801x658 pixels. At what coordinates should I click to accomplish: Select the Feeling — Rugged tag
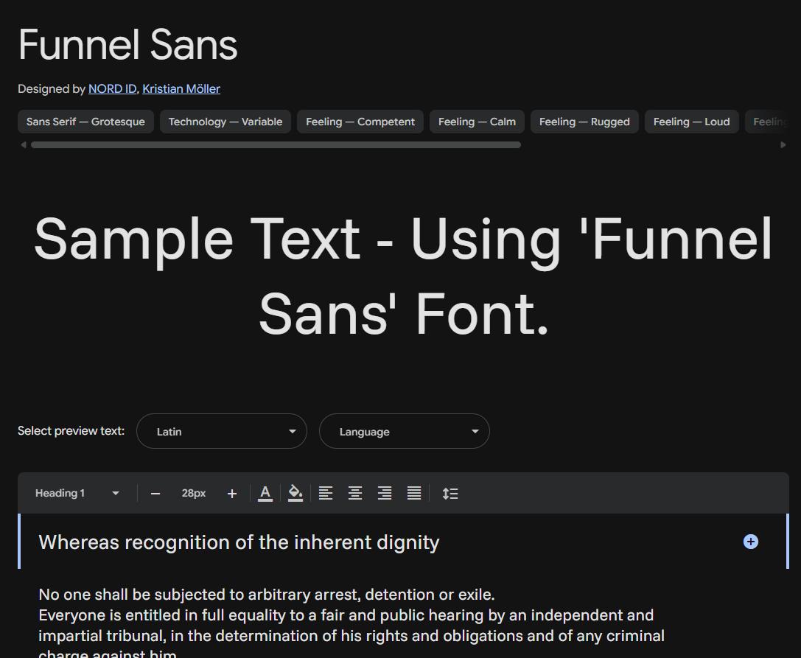pos(584,122)
